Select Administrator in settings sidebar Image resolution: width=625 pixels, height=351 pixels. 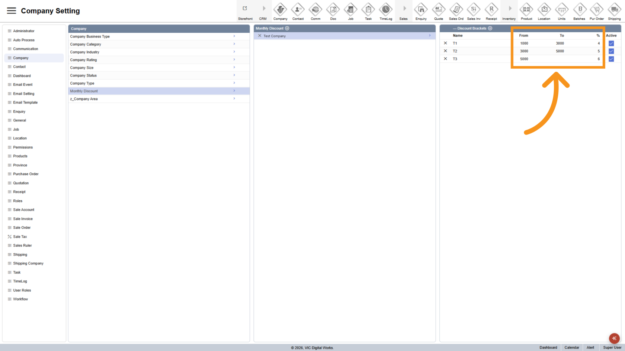[x=34, y=31]
